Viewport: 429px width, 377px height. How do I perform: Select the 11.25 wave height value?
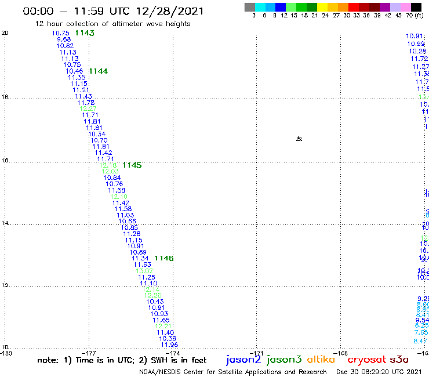coord(147,277)
